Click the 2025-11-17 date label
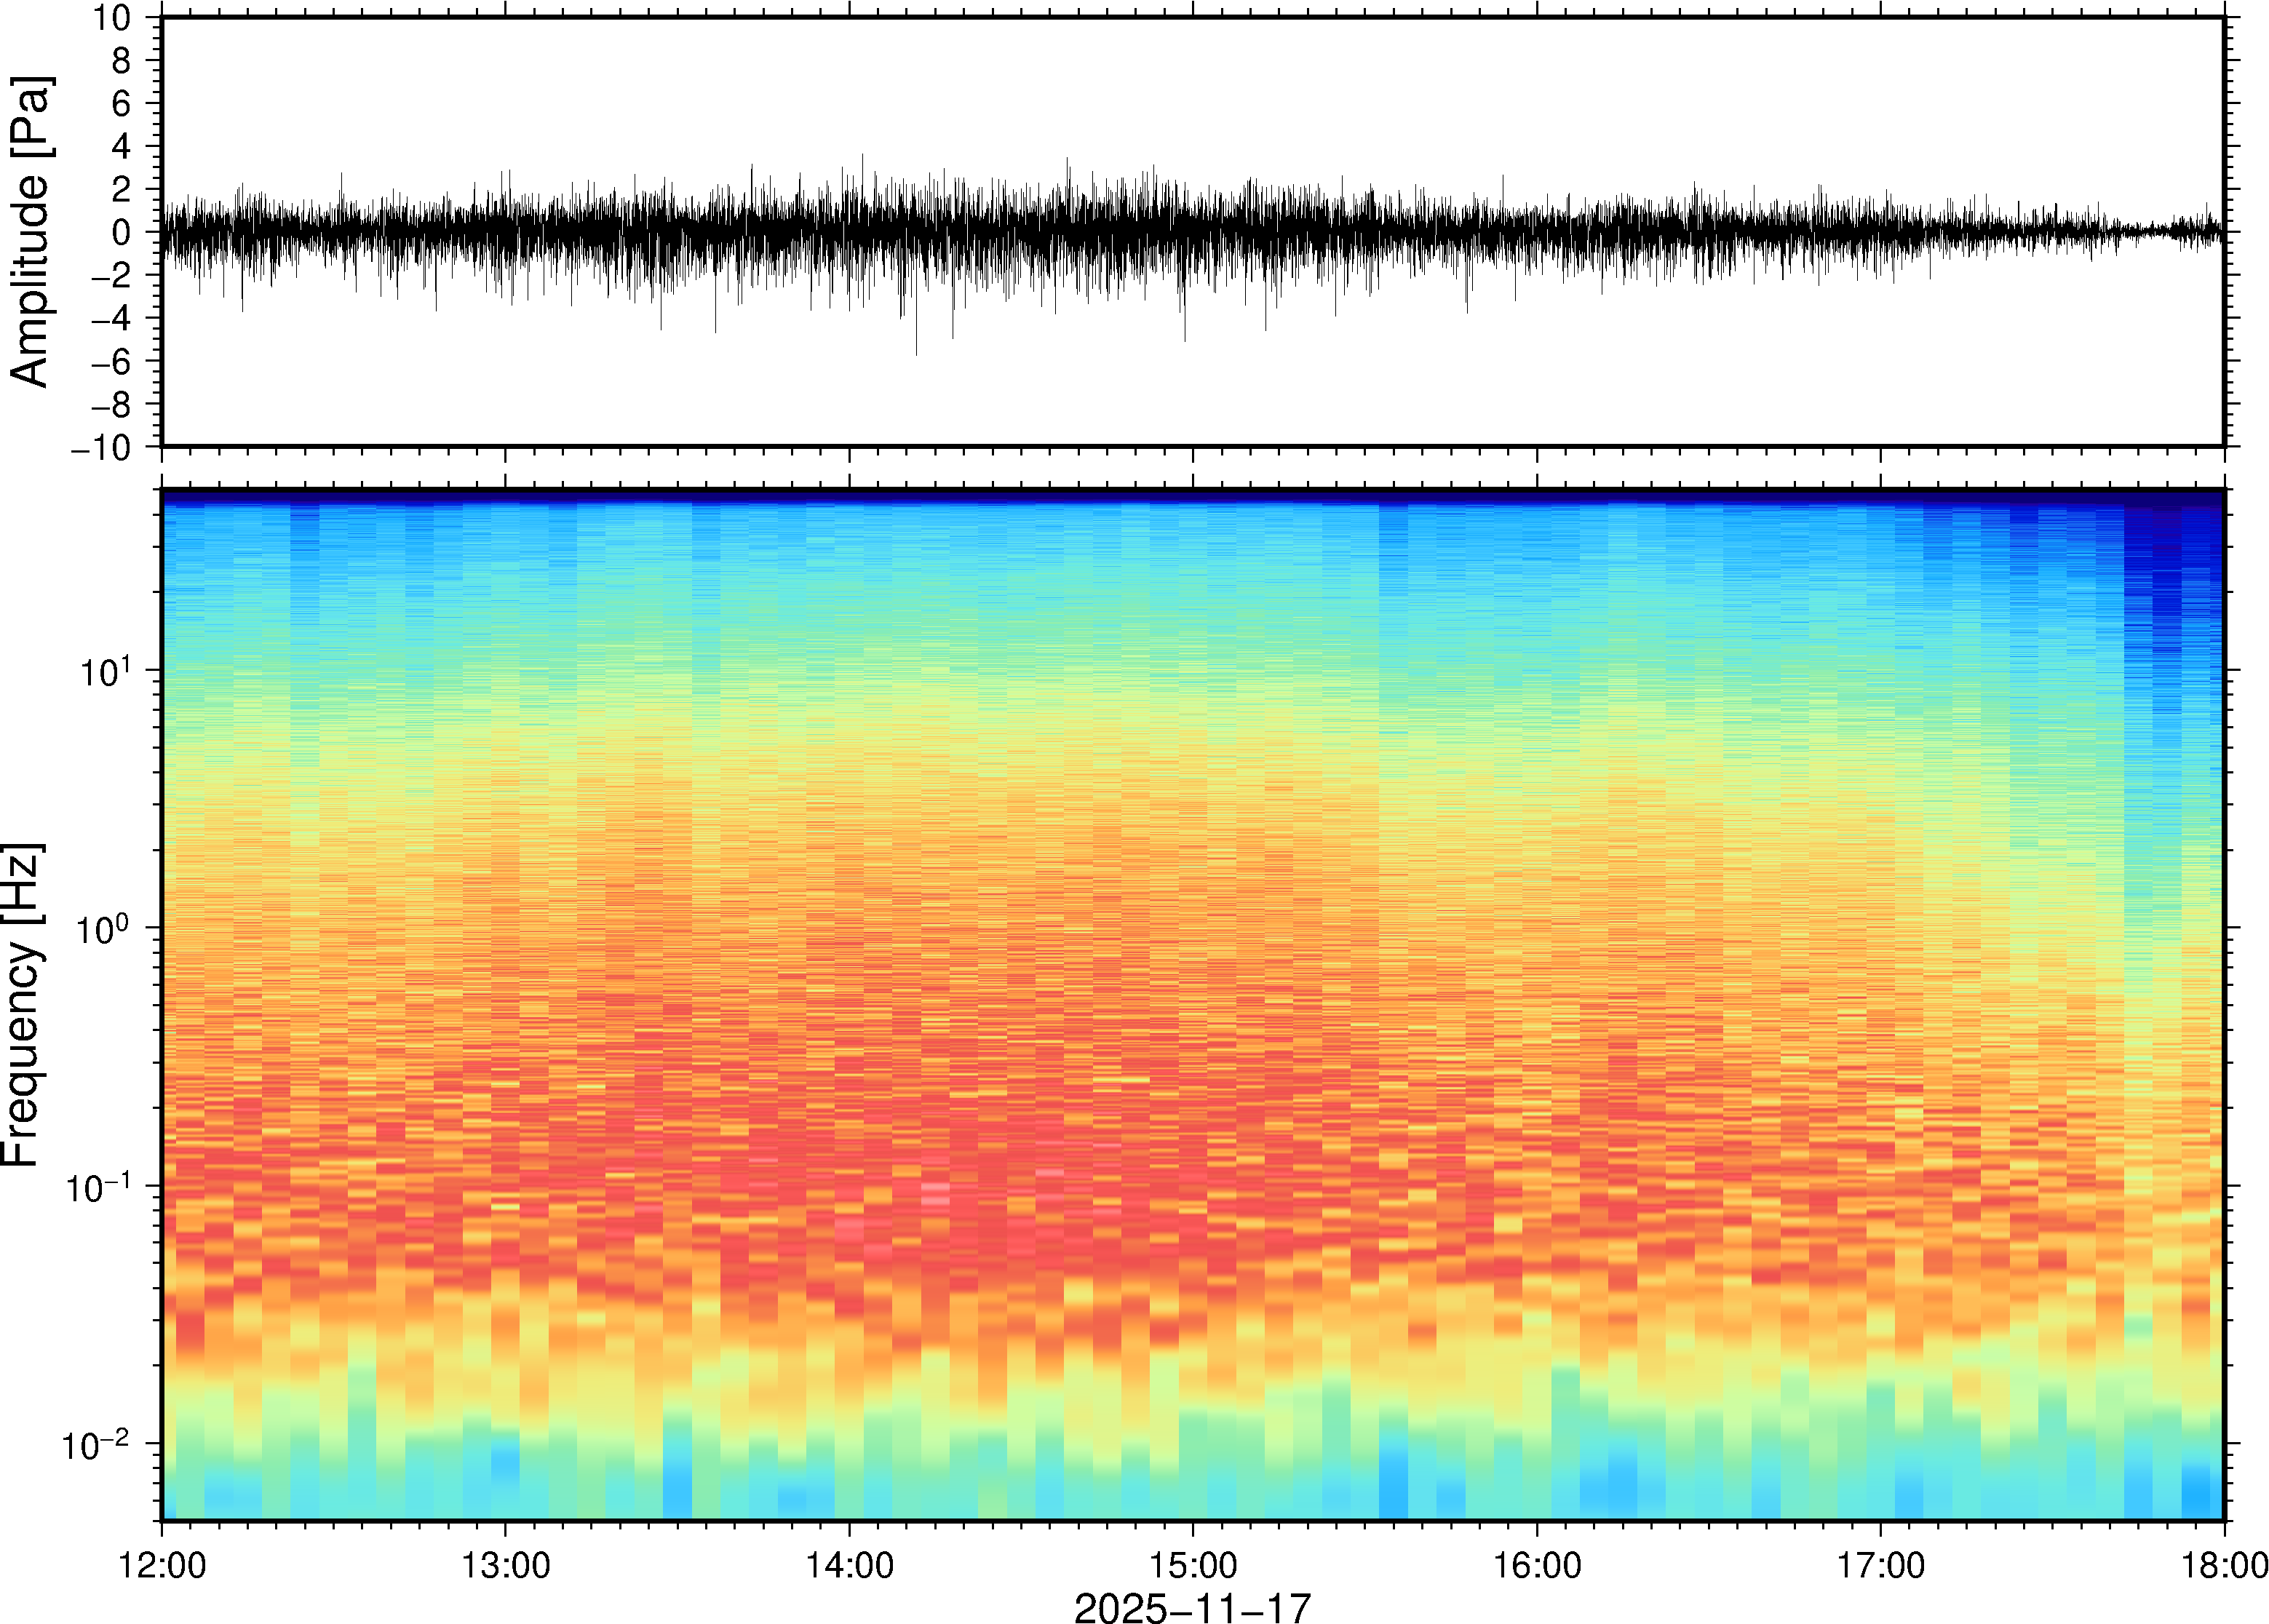 click(x=1191, y=1607)
